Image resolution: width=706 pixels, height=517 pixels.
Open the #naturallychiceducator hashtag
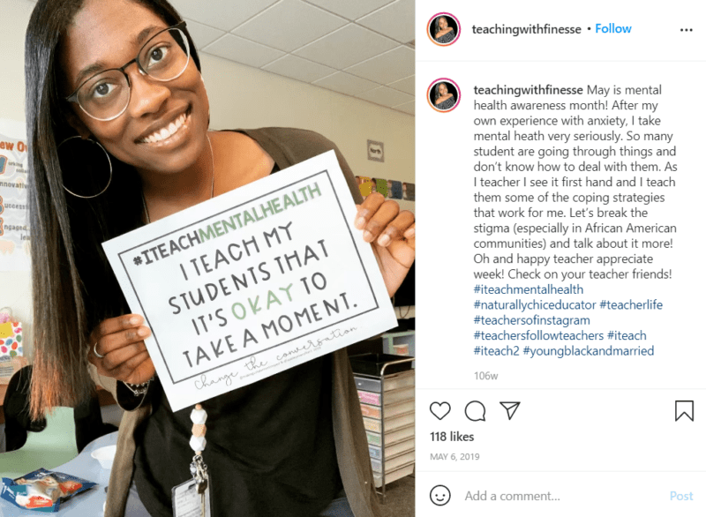[535, 304]
